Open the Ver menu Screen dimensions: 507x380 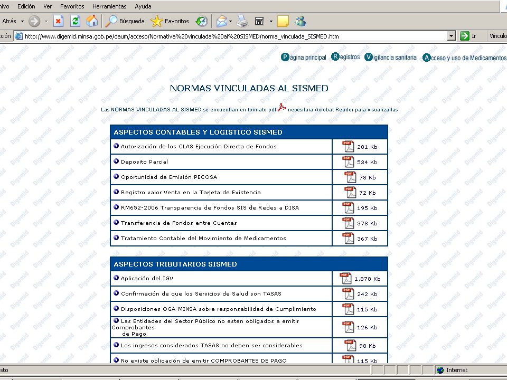pos(48,6)
